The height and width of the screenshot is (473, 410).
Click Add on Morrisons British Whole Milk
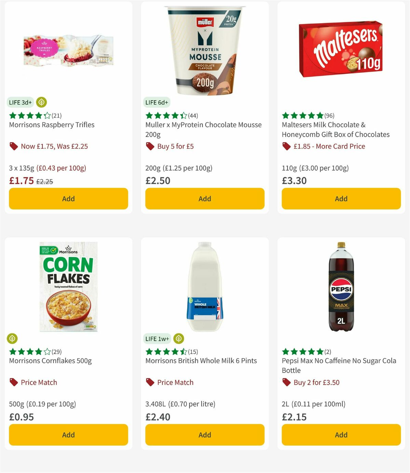(x=204, y=435)
